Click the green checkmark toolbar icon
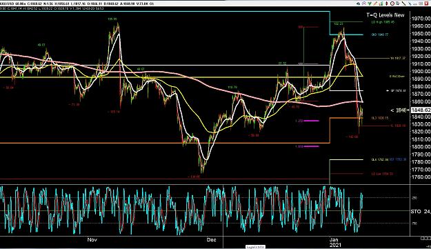The width and height of the screenshot is (431, 249). pyautogui.click(x=370, y=3)
